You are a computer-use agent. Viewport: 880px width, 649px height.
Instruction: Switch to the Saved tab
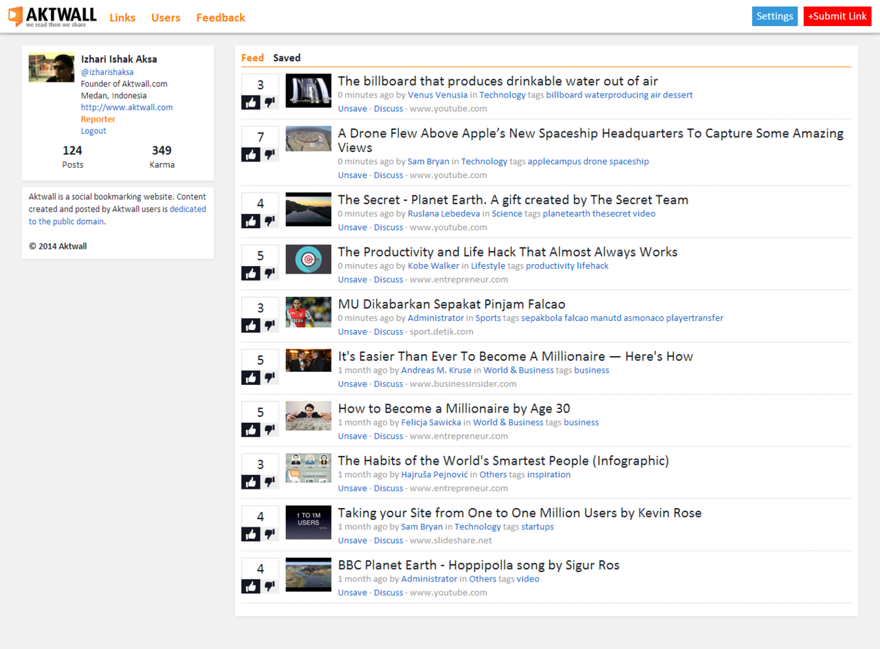287,58
